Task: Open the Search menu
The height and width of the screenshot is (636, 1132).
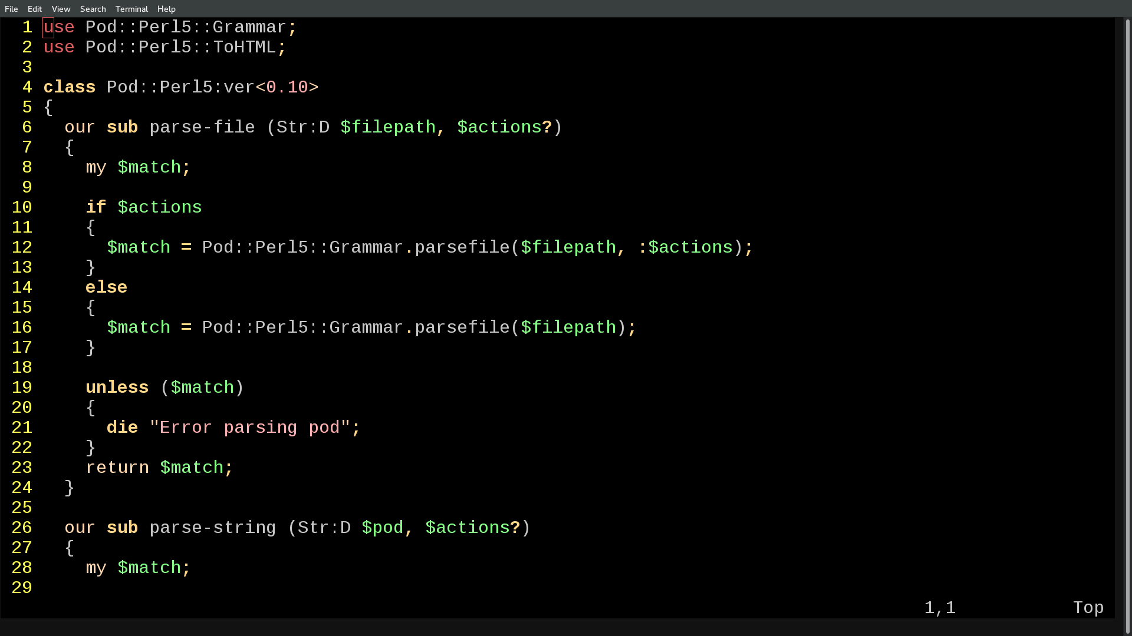Action: [93, 9]
